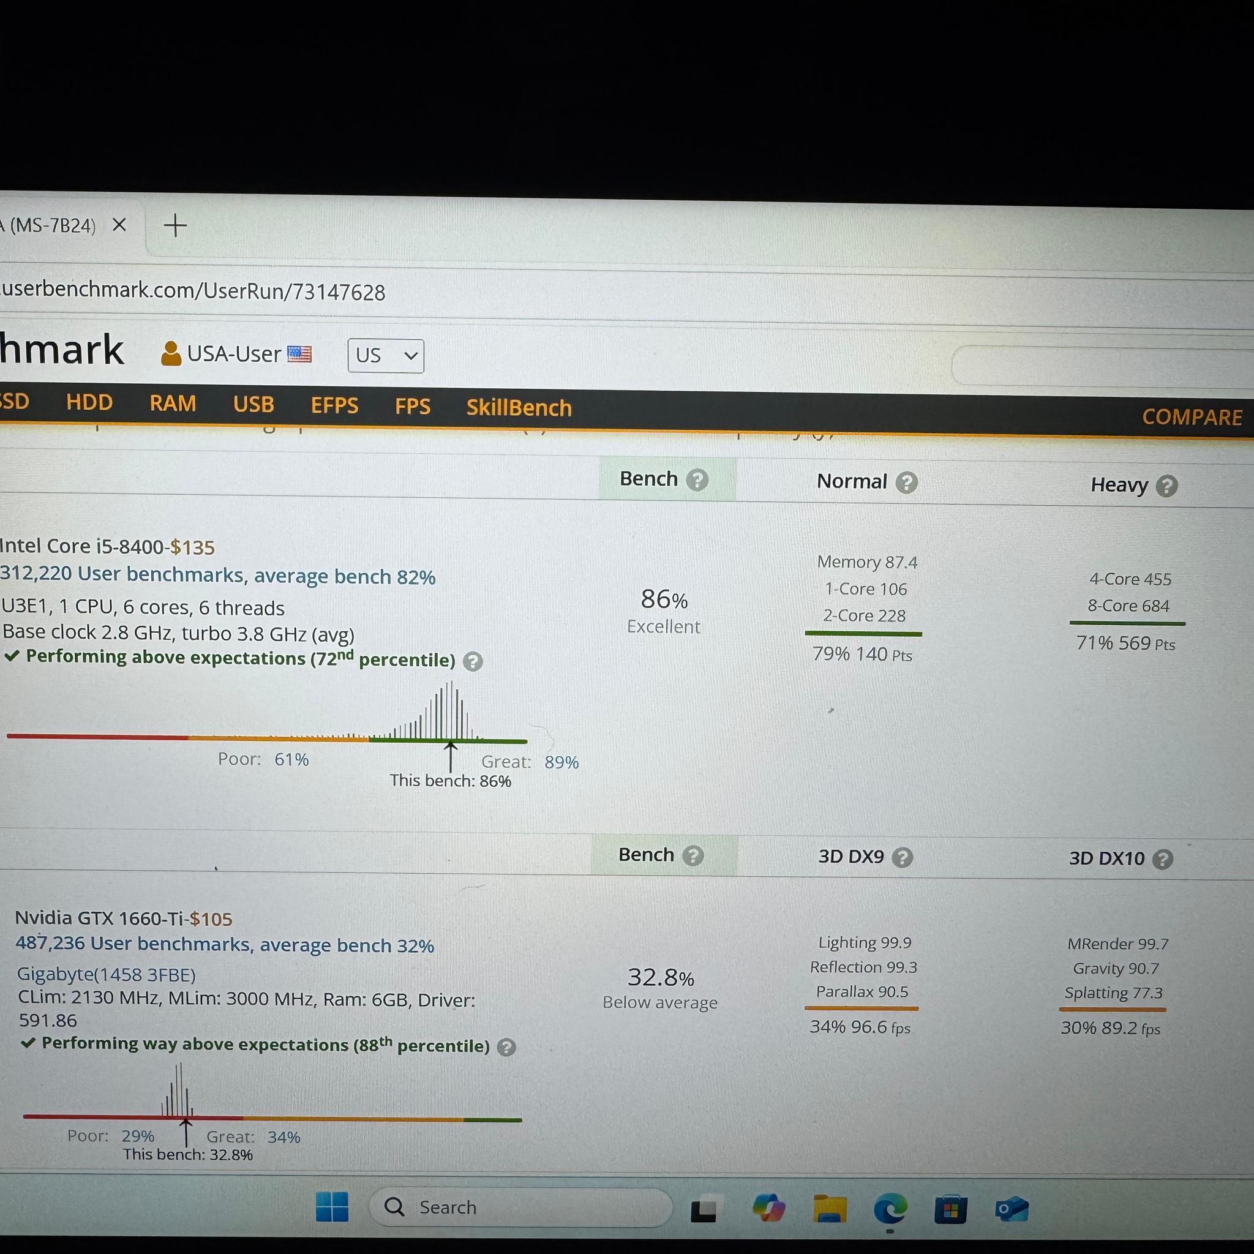Open the FPS menu item

(x=413, y=407)
